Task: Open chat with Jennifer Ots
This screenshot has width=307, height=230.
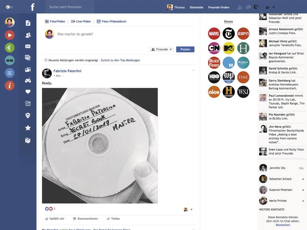Action: click(x=282, y=168)
